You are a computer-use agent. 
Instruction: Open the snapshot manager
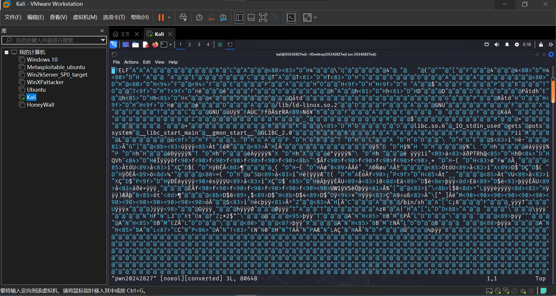pyautogui.click(x=223, y=18)
